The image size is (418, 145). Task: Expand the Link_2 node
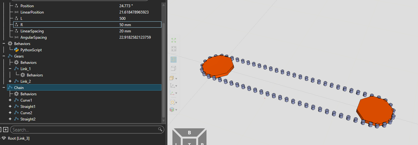pos(10,81)
